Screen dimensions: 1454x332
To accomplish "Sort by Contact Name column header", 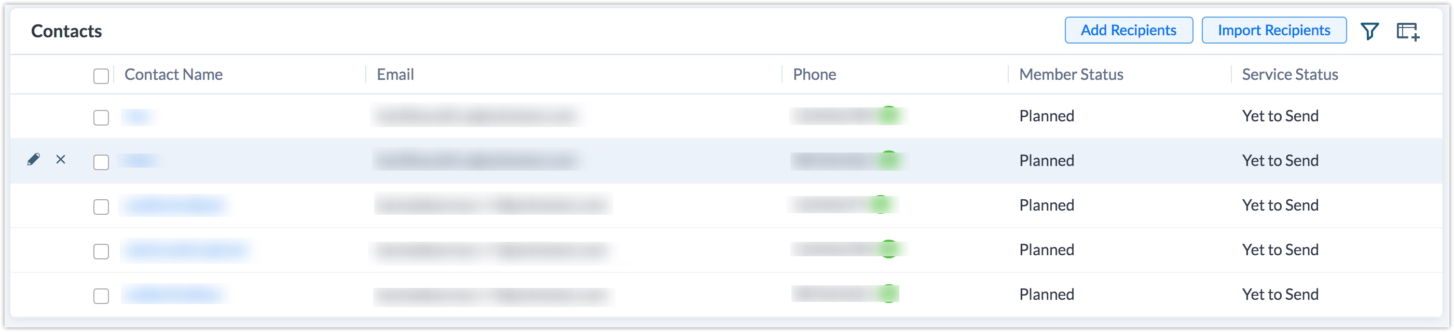I will 173,75.
